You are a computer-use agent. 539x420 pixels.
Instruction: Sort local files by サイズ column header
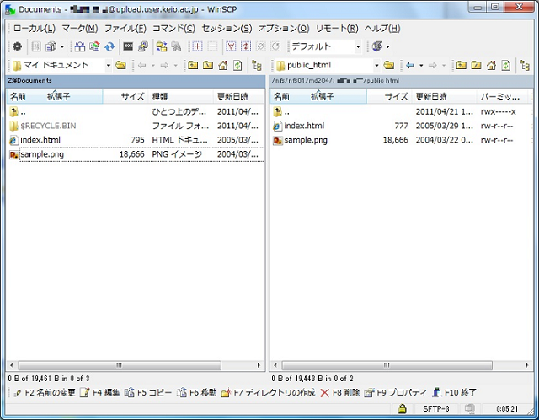click(132, 97)
